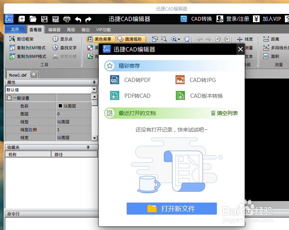Select the 面积 measure tool
289x230 pixels.
point(271,56)
